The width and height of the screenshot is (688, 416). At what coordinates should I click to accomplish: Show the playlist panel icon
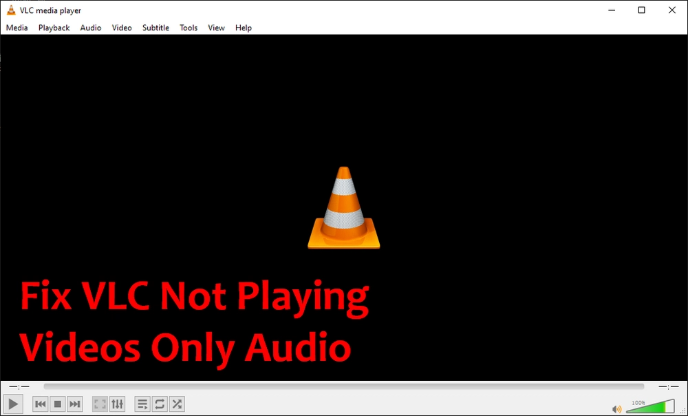point(142,404)
